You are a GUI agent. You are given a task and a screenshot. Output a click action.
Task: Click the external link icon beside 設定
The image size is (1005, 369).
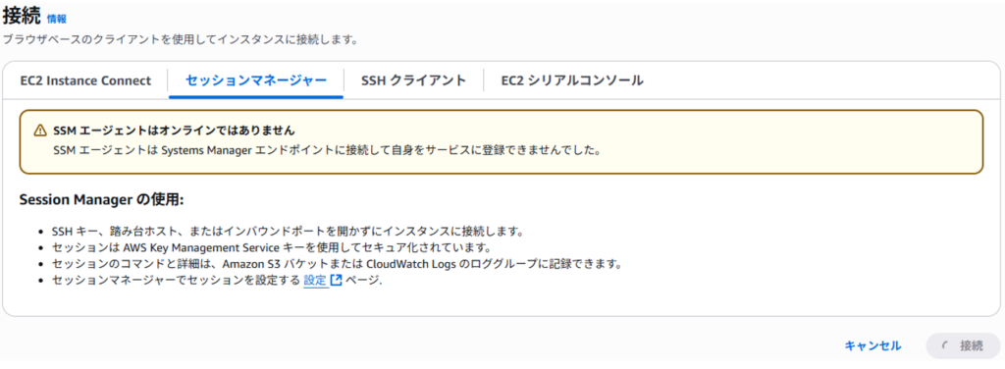(337, 280)
